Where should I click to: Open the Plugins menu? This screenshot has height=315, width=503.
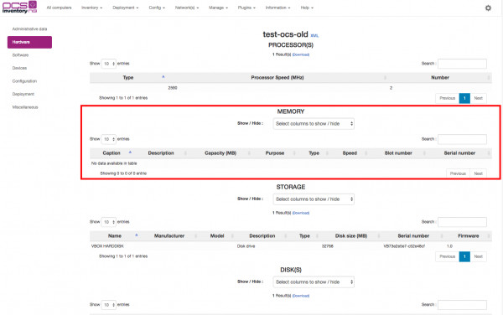[246, 8]
